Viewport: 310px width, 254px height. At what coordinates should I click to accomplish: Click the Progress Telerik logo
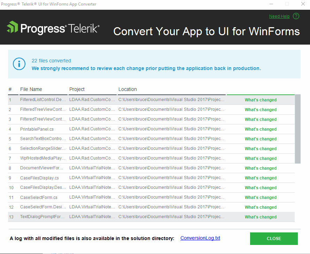[x=53, y=28]
